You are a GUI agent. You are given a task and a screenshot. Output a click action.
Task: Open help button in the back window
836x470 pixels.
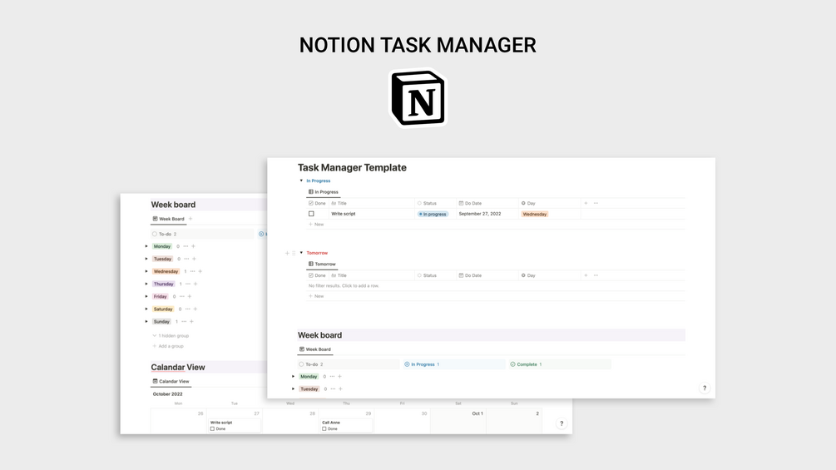pyautogui.click(x=561, y=423)
